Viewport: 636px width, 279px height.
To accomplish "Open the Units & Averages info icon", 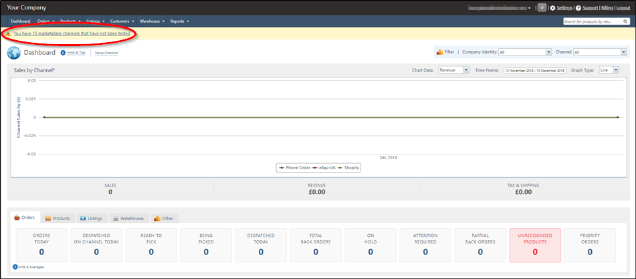I will [x=15, y=267].
